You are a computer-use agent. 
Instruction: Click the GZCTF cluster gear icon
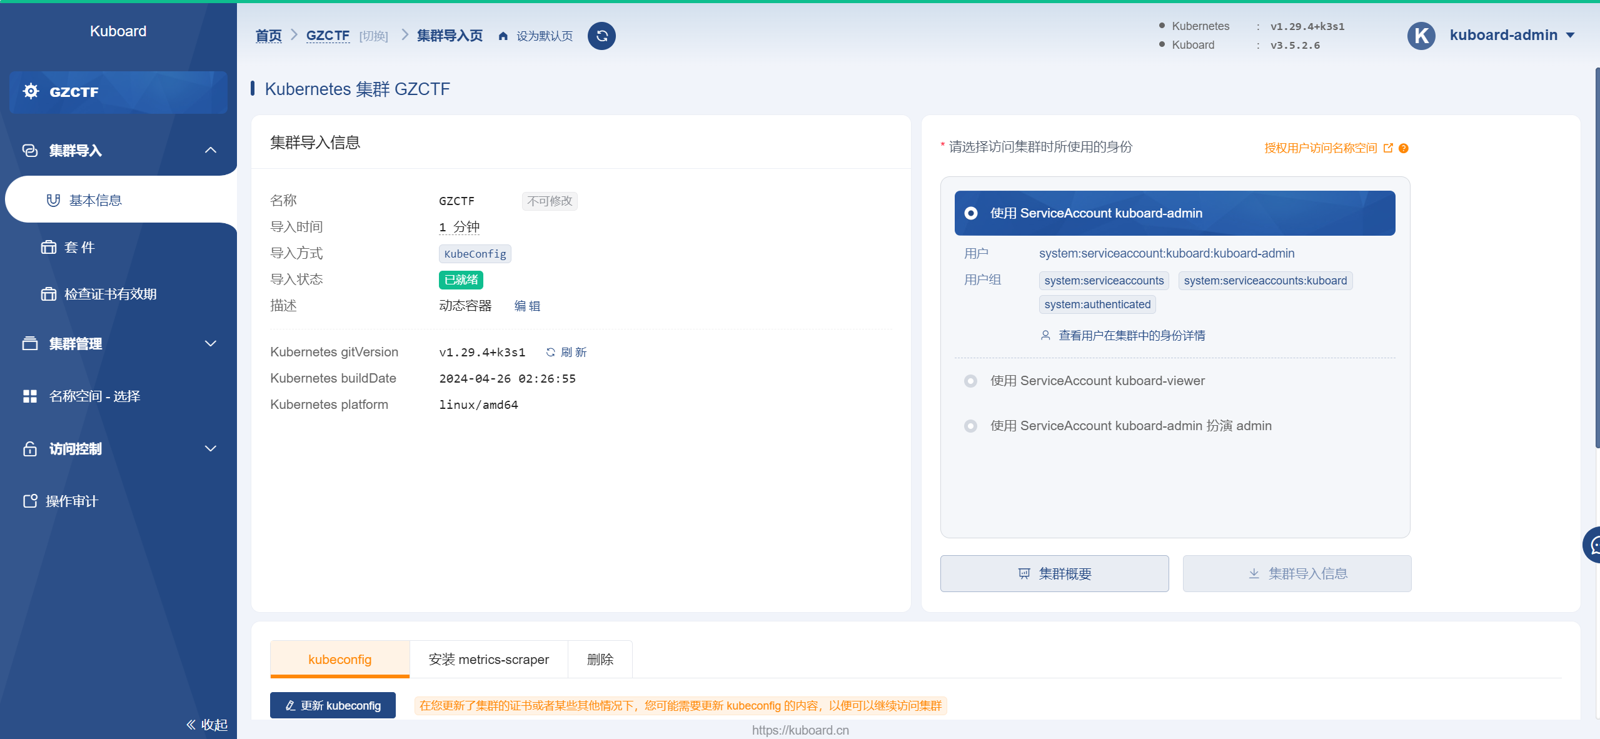(31, 91)
